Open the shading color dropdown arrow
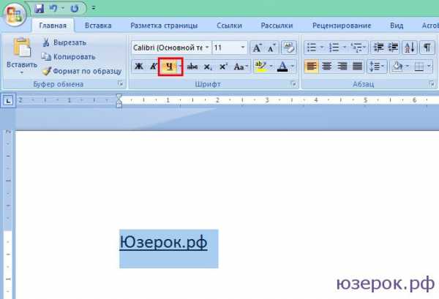Image resolution: width=439 pixels, height=299 pixels. coord(408,67)
